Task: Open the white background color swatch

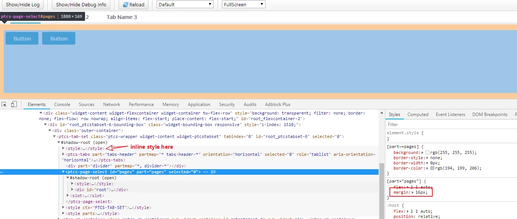Action: 427,153
